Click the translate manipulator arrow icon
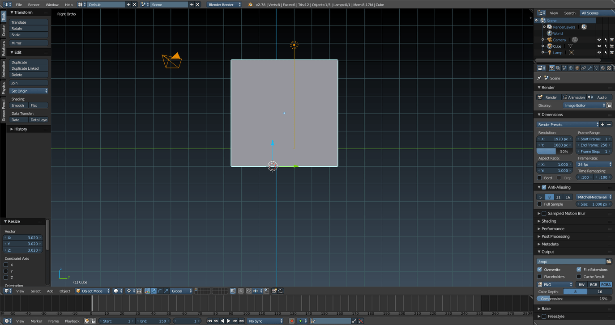Viewport: 615px width, 325px height. 154,291
